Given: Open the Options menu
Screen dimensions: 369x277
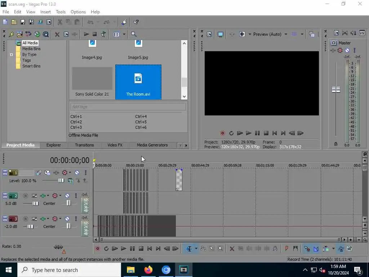Looking at the screenshot, I should click(x=78, y=12).
